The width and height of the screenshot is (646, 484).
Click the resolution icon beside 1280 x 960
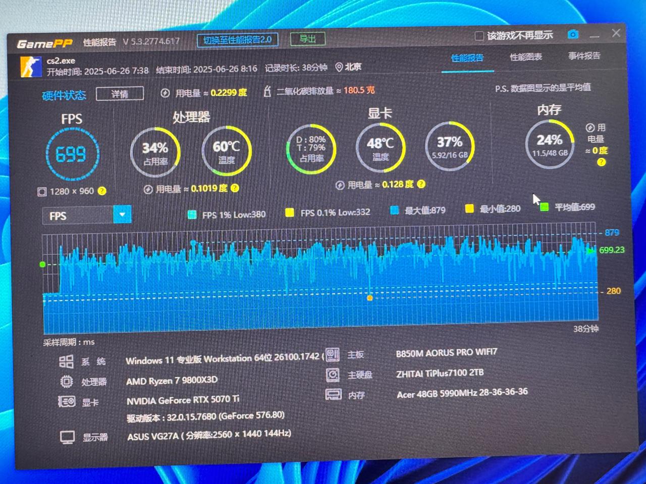pos(42,192)
